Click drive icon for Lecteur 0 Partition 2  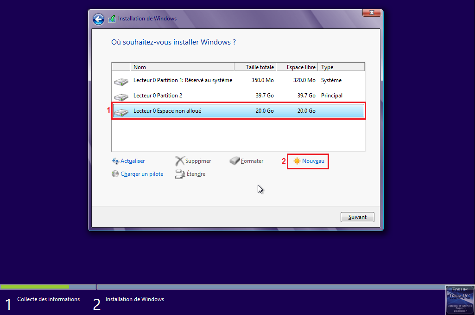pyautogui.click(x=121, y=96)
